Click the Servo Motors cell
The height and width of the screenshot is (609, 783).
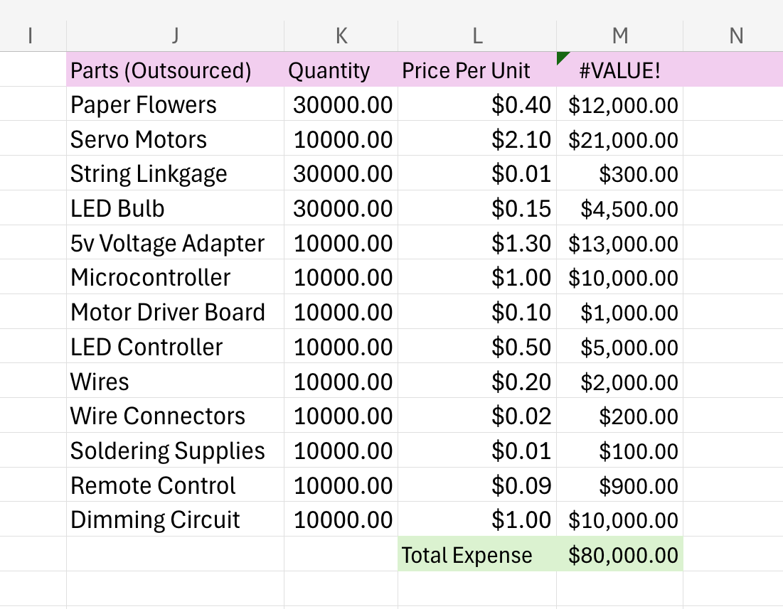point(139,139)
